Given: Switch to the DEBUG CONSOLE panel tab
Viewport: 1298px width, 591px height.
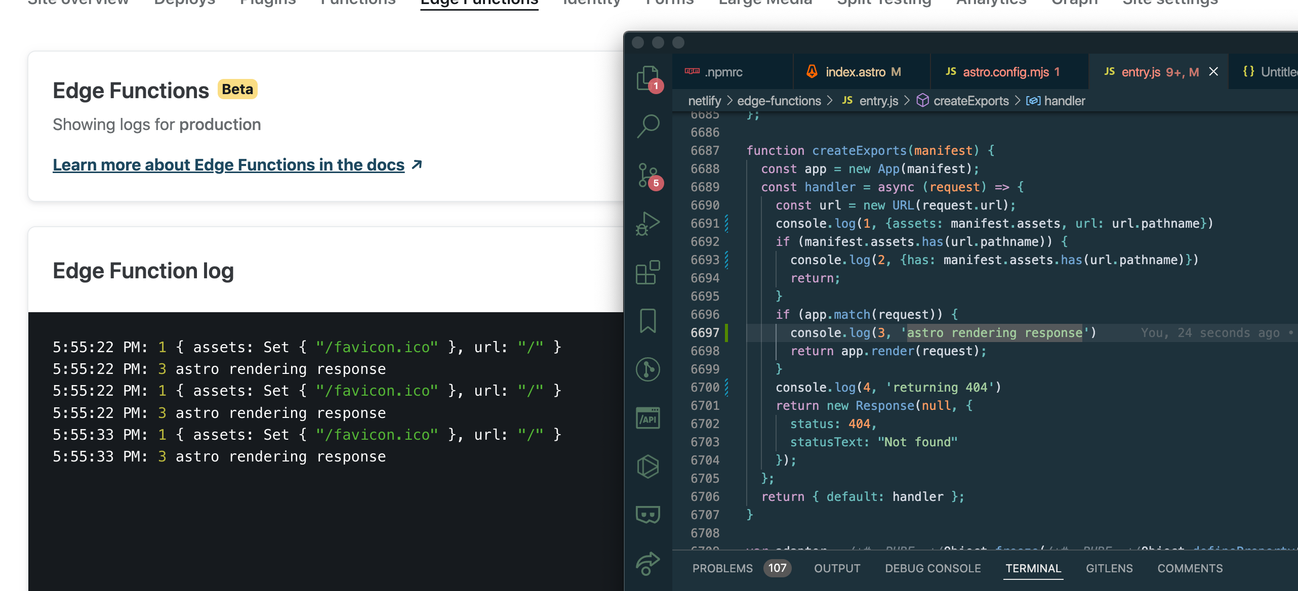Looking at the screenshot, I should 932,568.
